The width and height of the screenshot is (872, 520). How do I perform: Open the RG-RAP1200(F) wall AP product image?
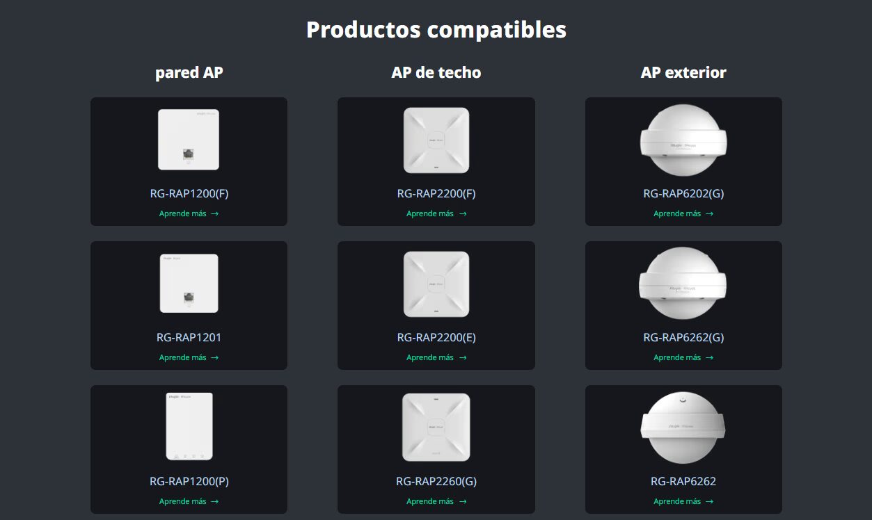(x=189, y=139)
